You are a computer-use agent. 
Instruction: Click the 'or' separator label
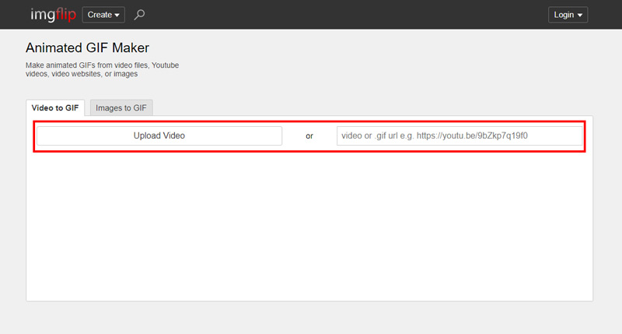pyautogui.click(x=309, y=135)
